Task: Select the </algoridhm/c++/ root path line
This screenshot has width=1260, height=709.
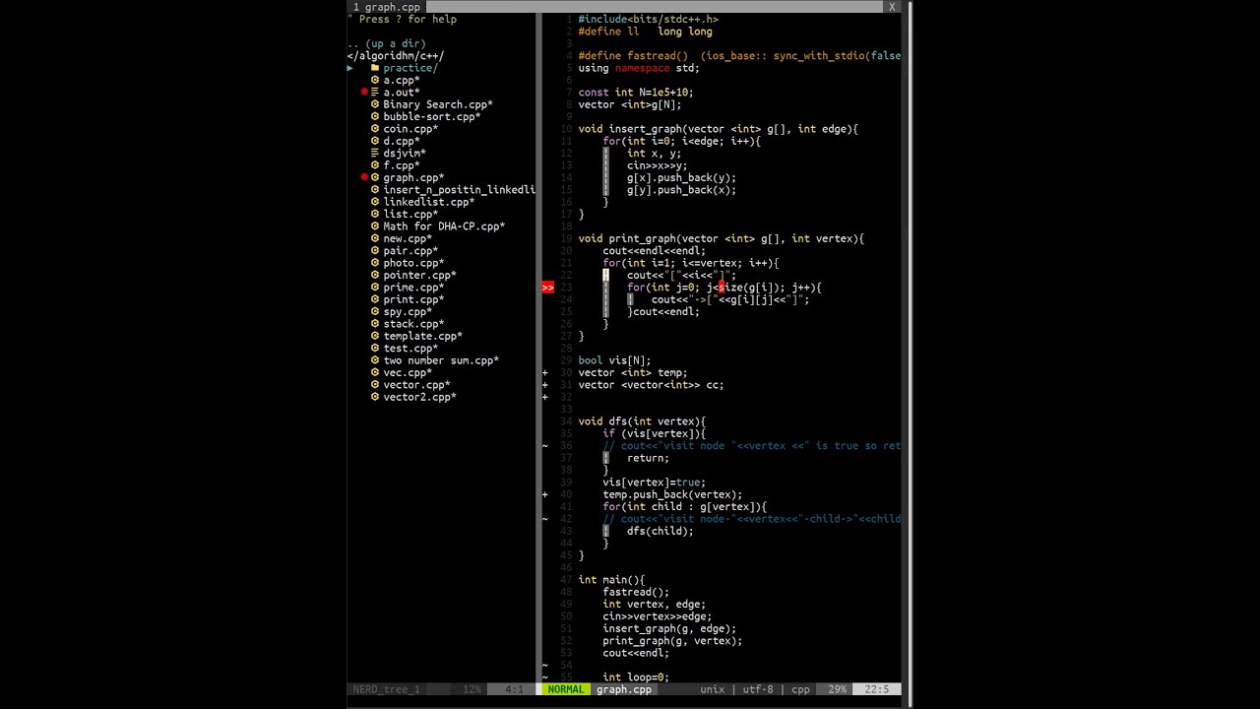Action: [395, 56]
